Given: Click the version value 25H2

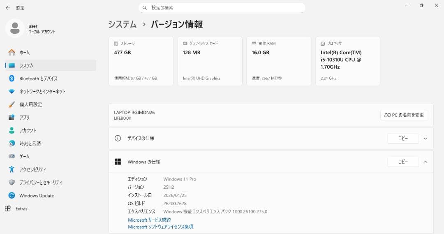Looking at the screenshot, I should (169, 187).
